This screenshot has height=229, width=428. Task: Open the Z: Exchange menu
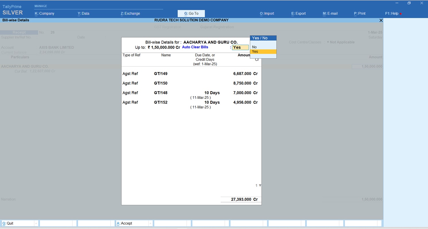[x=130, y=13]
